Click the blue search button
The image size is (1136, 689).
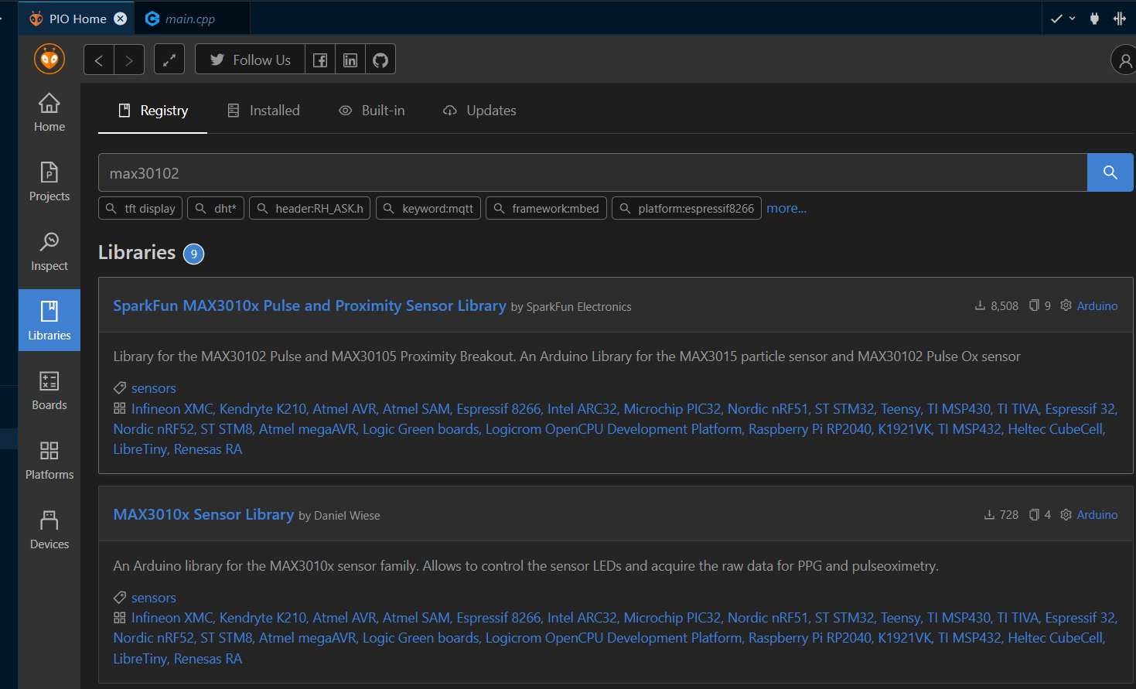click(1110, 172)
